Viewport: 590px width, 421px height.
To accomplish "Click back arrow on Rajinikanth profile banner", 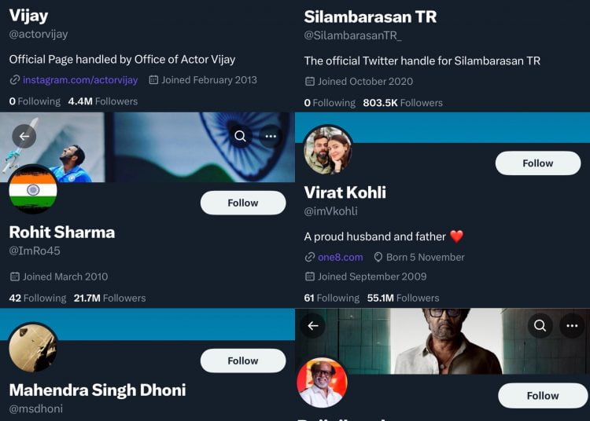I will tap(313, 325).
